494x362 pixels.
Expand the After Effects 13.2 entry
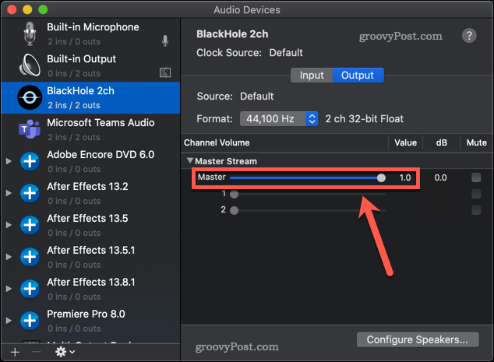[x=9, y=193]
